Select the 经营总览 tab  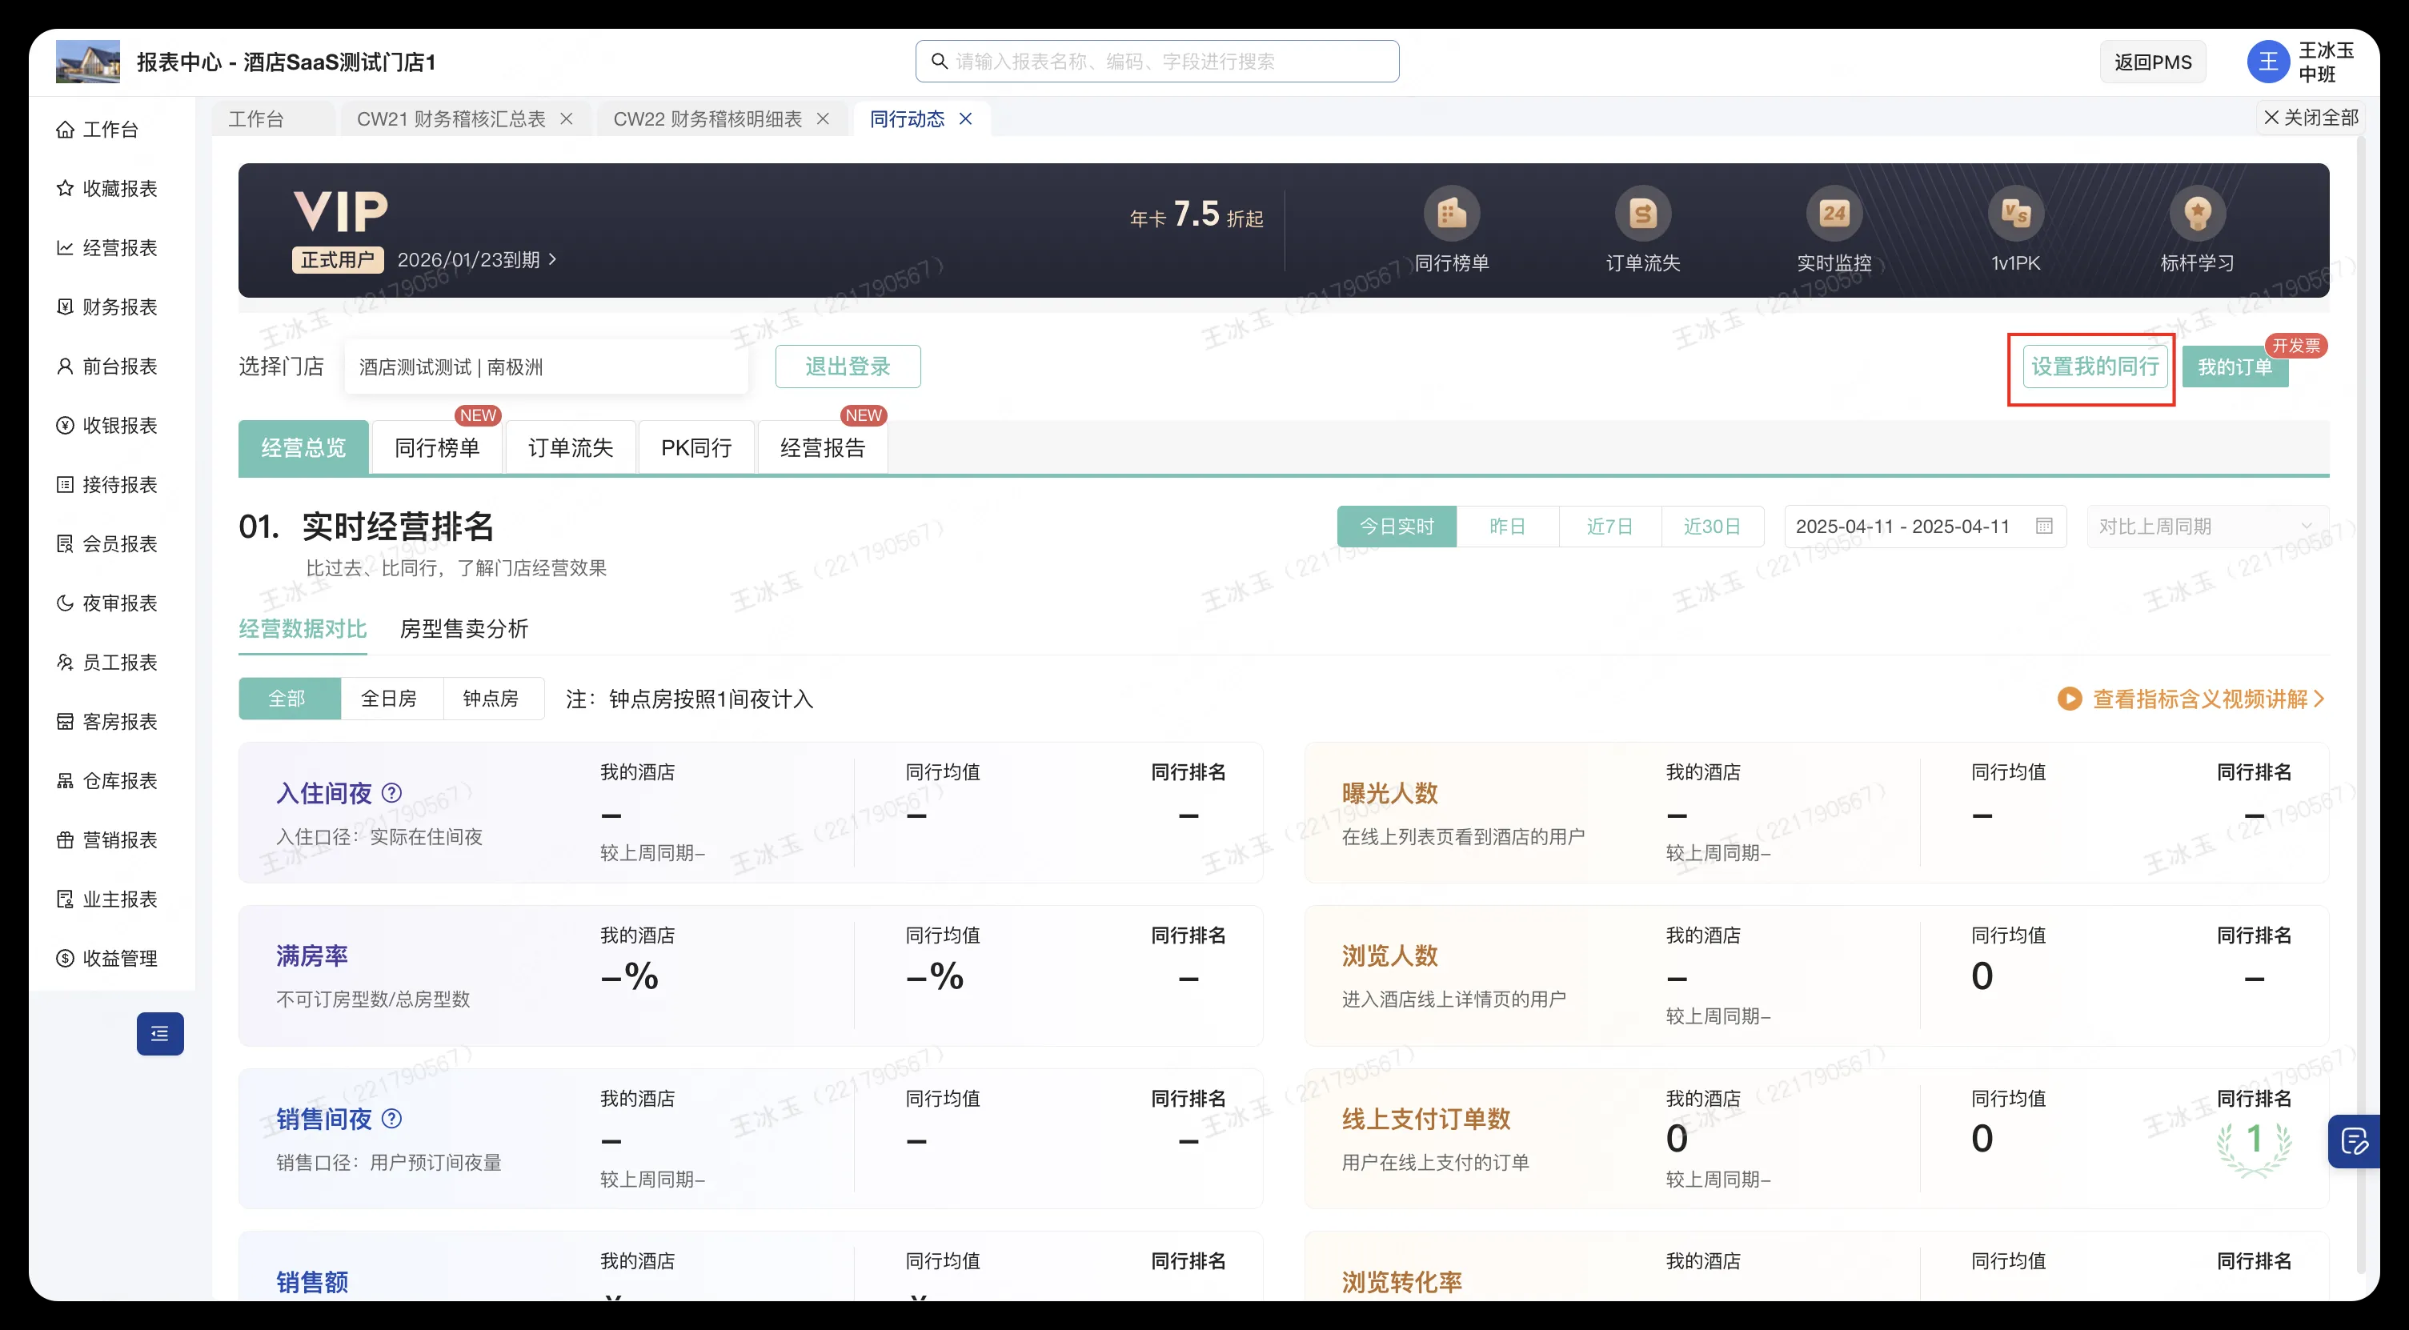pyautogui.click(x=304, y=448)
